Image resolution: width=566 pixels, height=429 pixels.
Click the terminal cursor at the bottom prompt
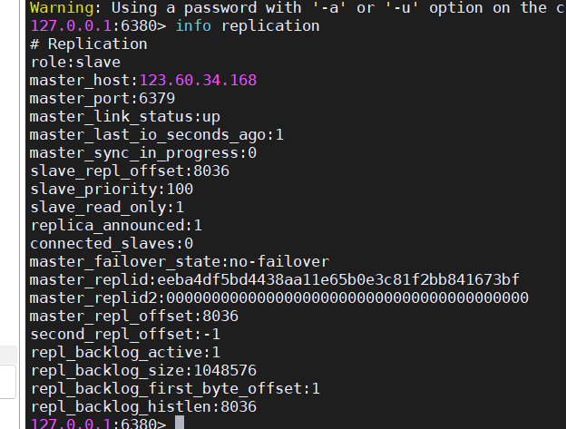pos(180,422)
